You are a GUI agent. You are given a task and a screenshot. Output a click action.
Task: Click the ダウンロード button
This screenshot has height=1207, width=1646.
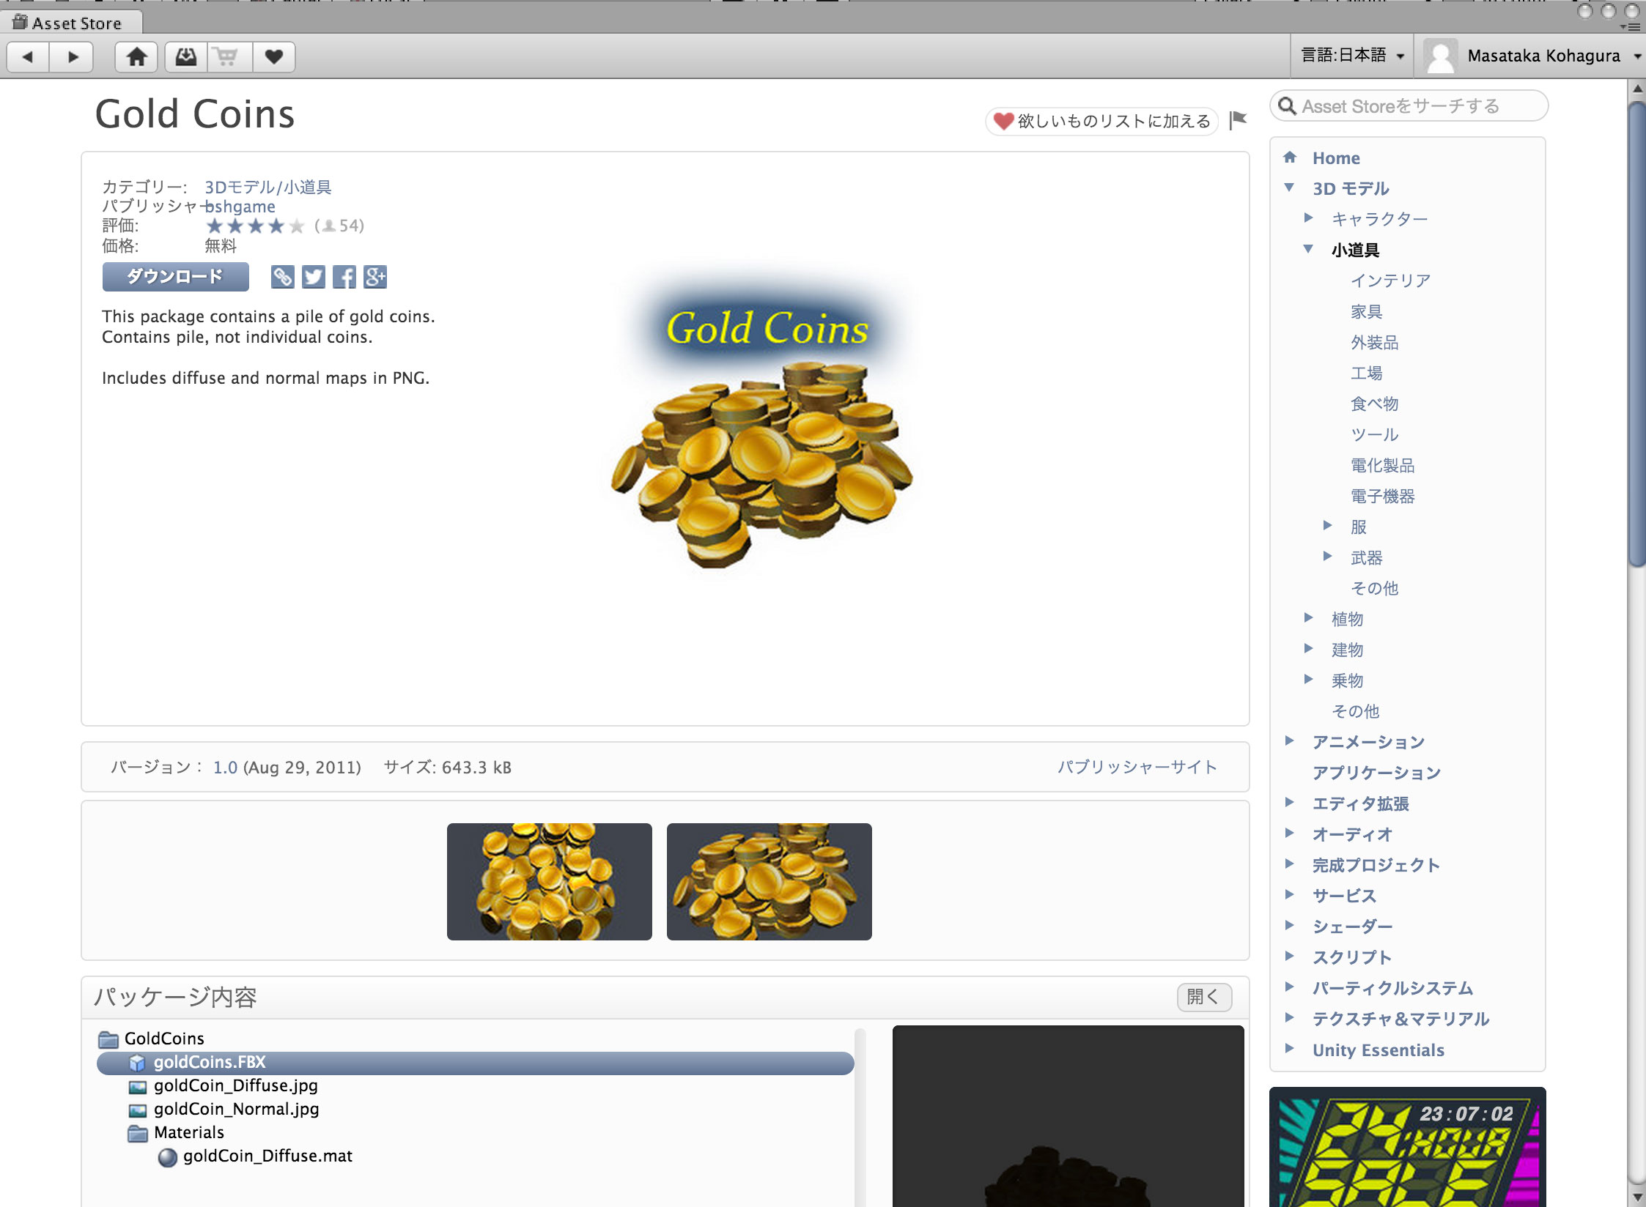(x=175, y=277)
